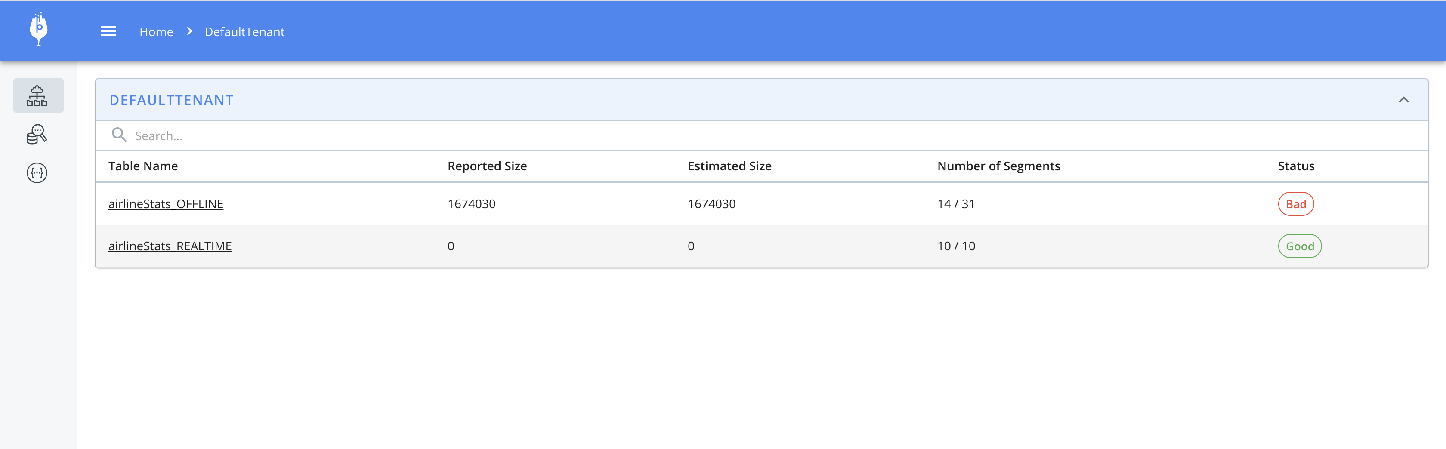Open the Cluster Manager sidebar icon
1446x449 pixels.
tap(37, 95)
